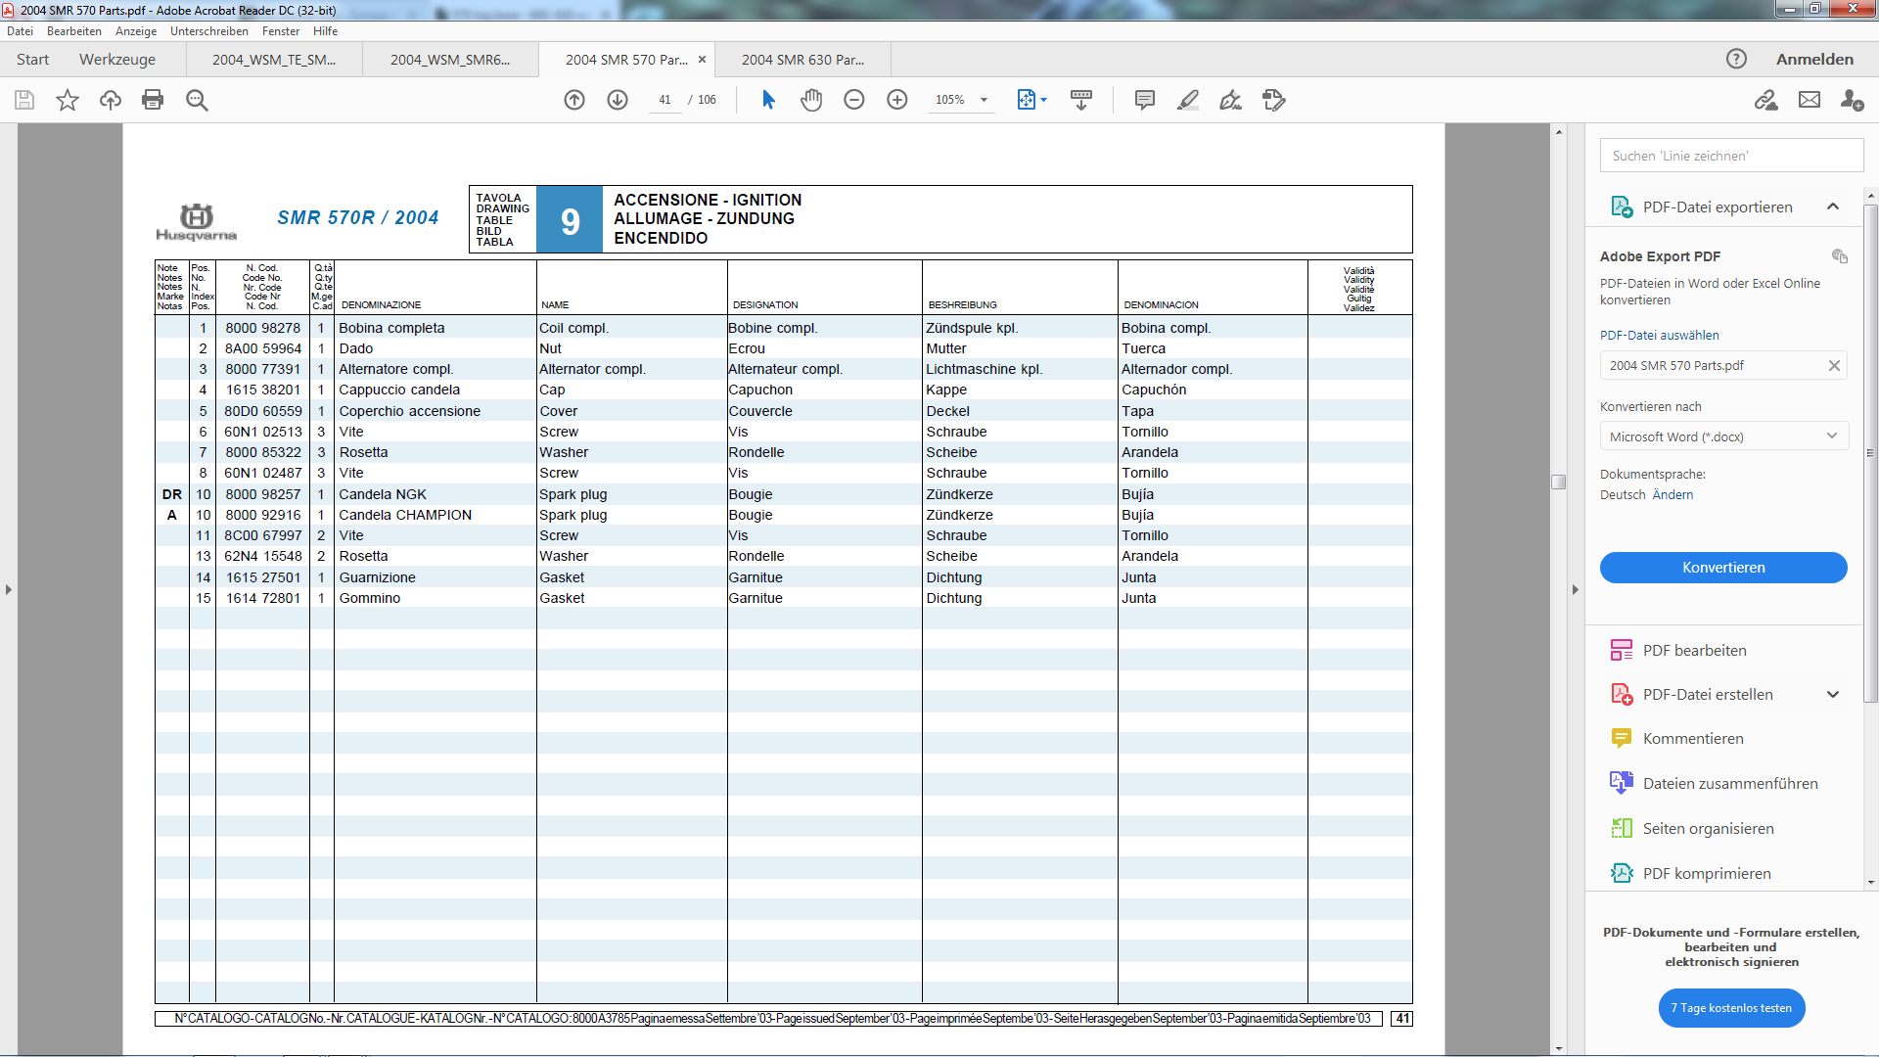Click the copy icon beside Adobe Export PDF
Screen dimensions: 1879x1057
(1840, 256)
